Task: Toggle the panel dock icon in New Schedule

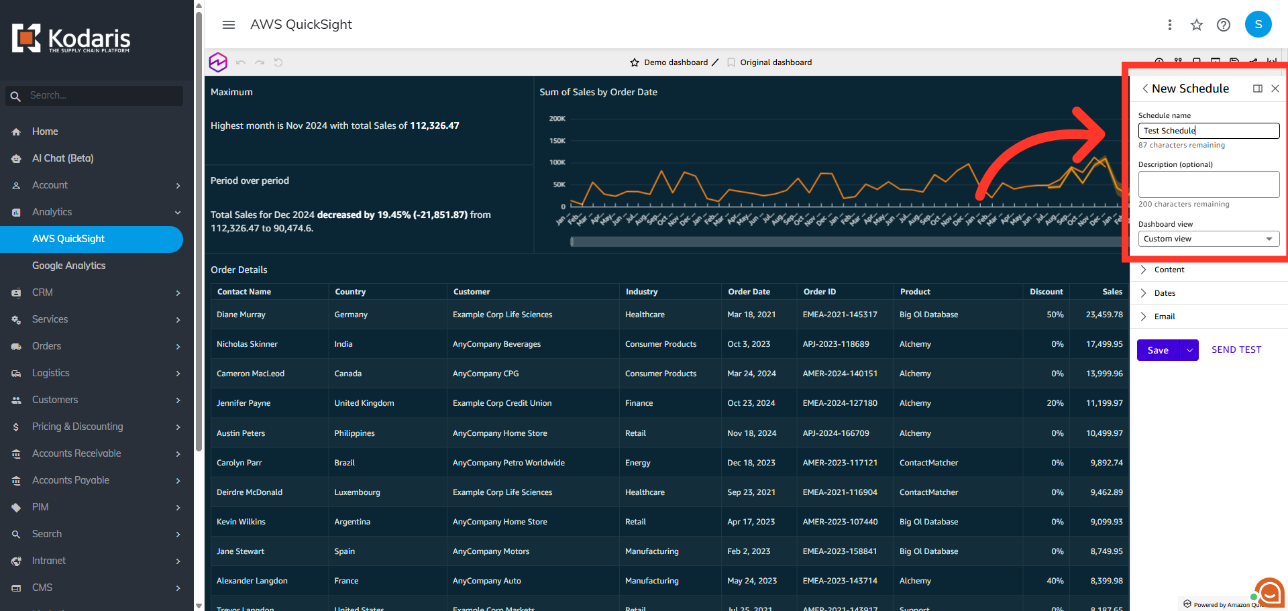Action: click(x=1258, y=89)
